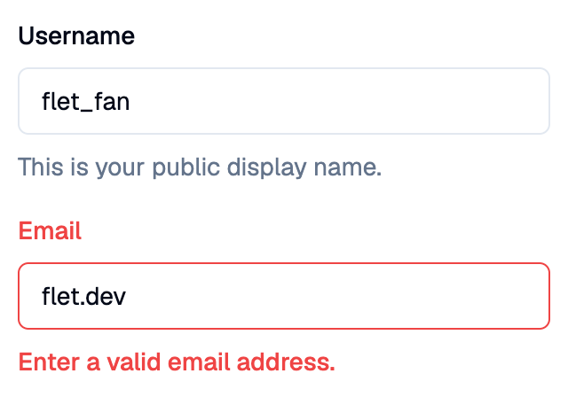
Task: Click the 'Enter a valid email address' error
Action: coord(177,362)
